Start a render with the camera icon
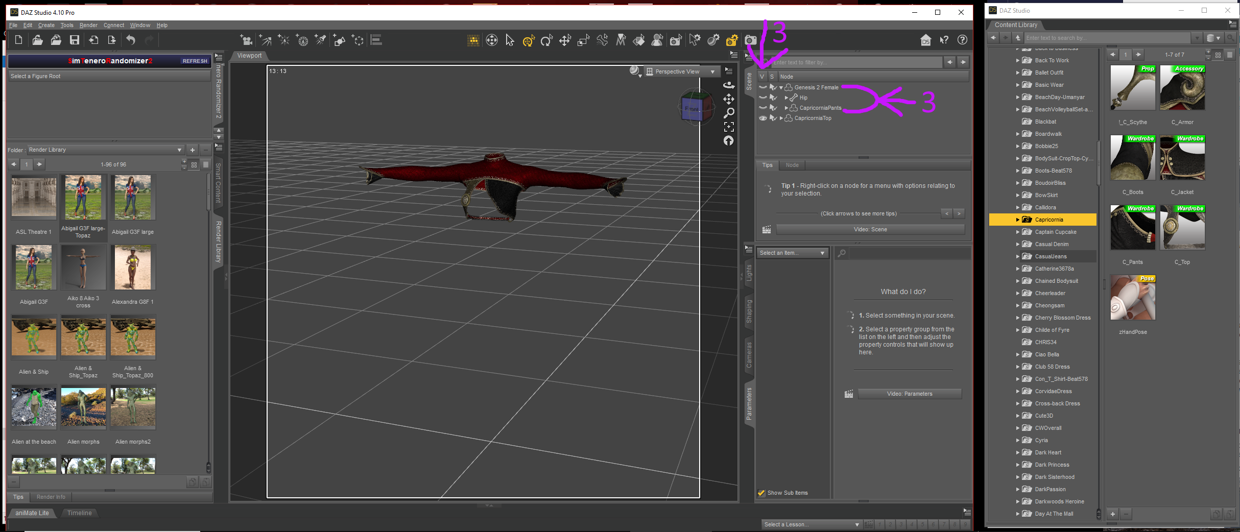The image size is (1240, 532). point(750,40)
